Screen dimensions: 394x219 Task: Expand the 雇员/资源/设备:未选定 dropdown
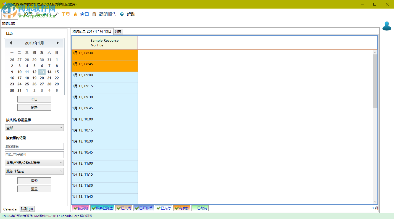[x=34, y=163]
